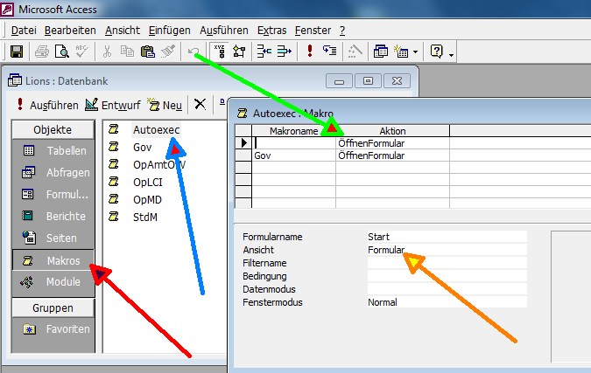Click the Makroname column header
Viewport: 591px width, 373px height.
[293, 131]
